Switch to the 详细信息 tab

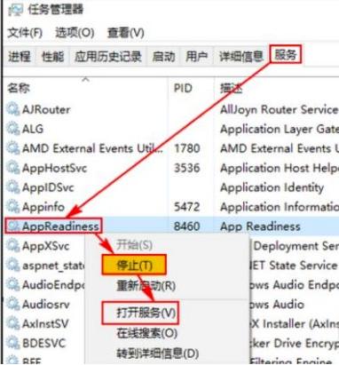click(x=240, y=56)
